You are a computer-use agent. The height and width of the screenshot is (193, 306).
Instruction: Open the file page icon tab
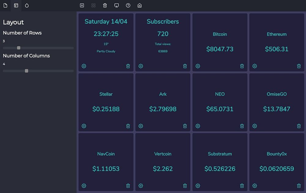[x=6, y=5]
